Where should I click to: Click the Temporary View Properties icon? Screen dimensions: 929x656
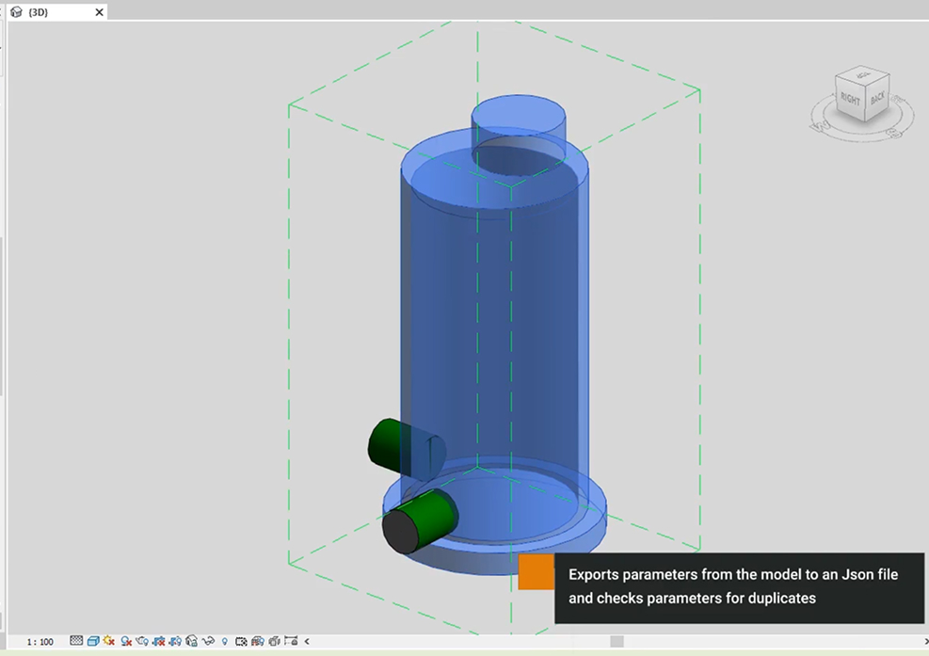coord(241,642)
